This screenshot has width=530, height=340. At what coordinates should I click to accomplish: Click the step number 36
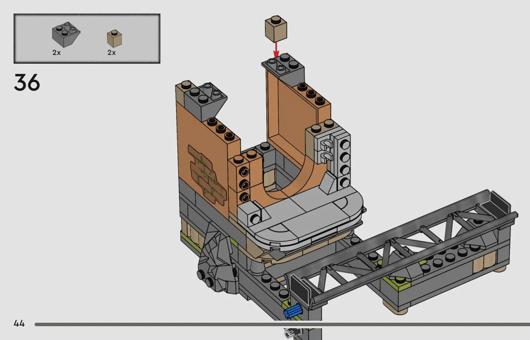click(x=27, y=83)
